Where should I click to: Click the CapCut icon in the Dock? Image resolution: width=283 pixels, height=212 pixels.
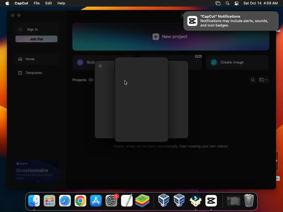(x=211, y=201)
